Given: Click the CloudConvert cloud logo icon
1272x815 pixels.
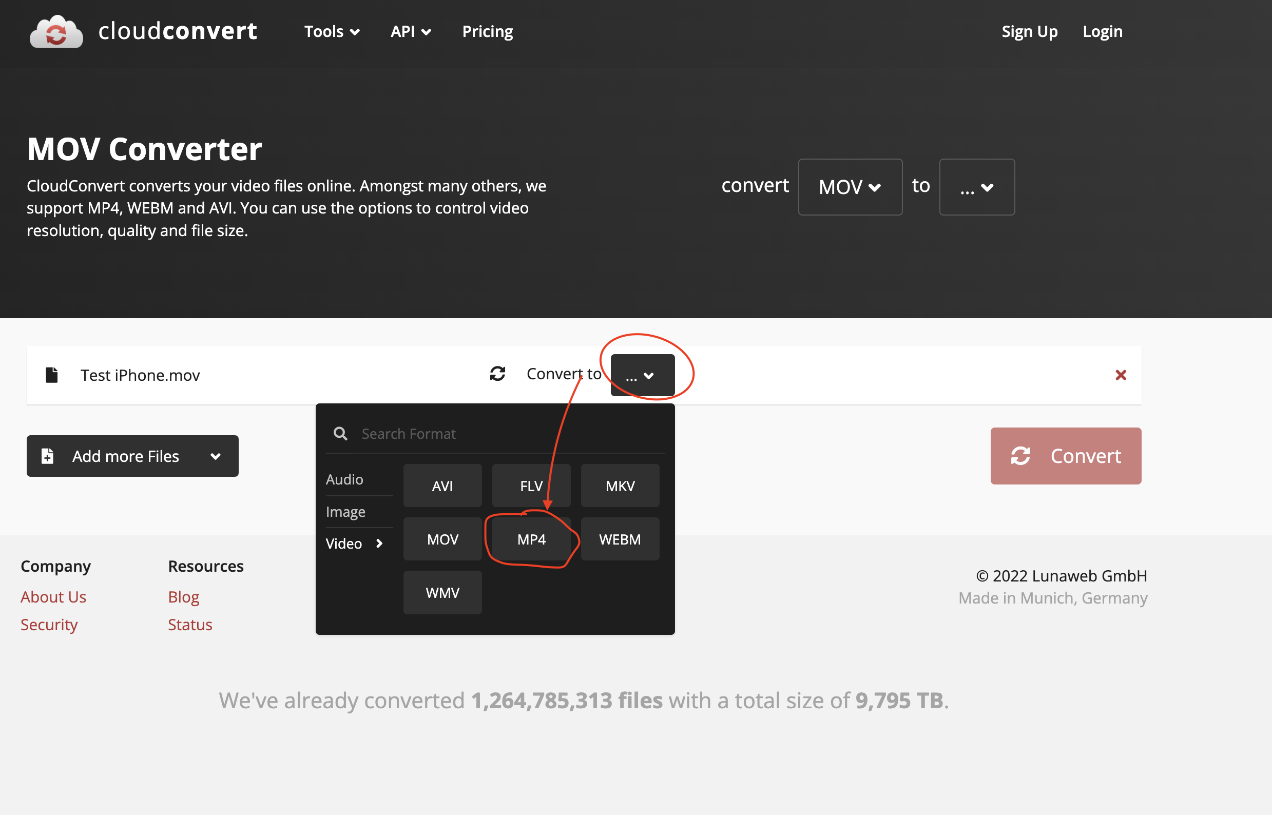Looking at the screenshot, I should [x=56, y=32].
